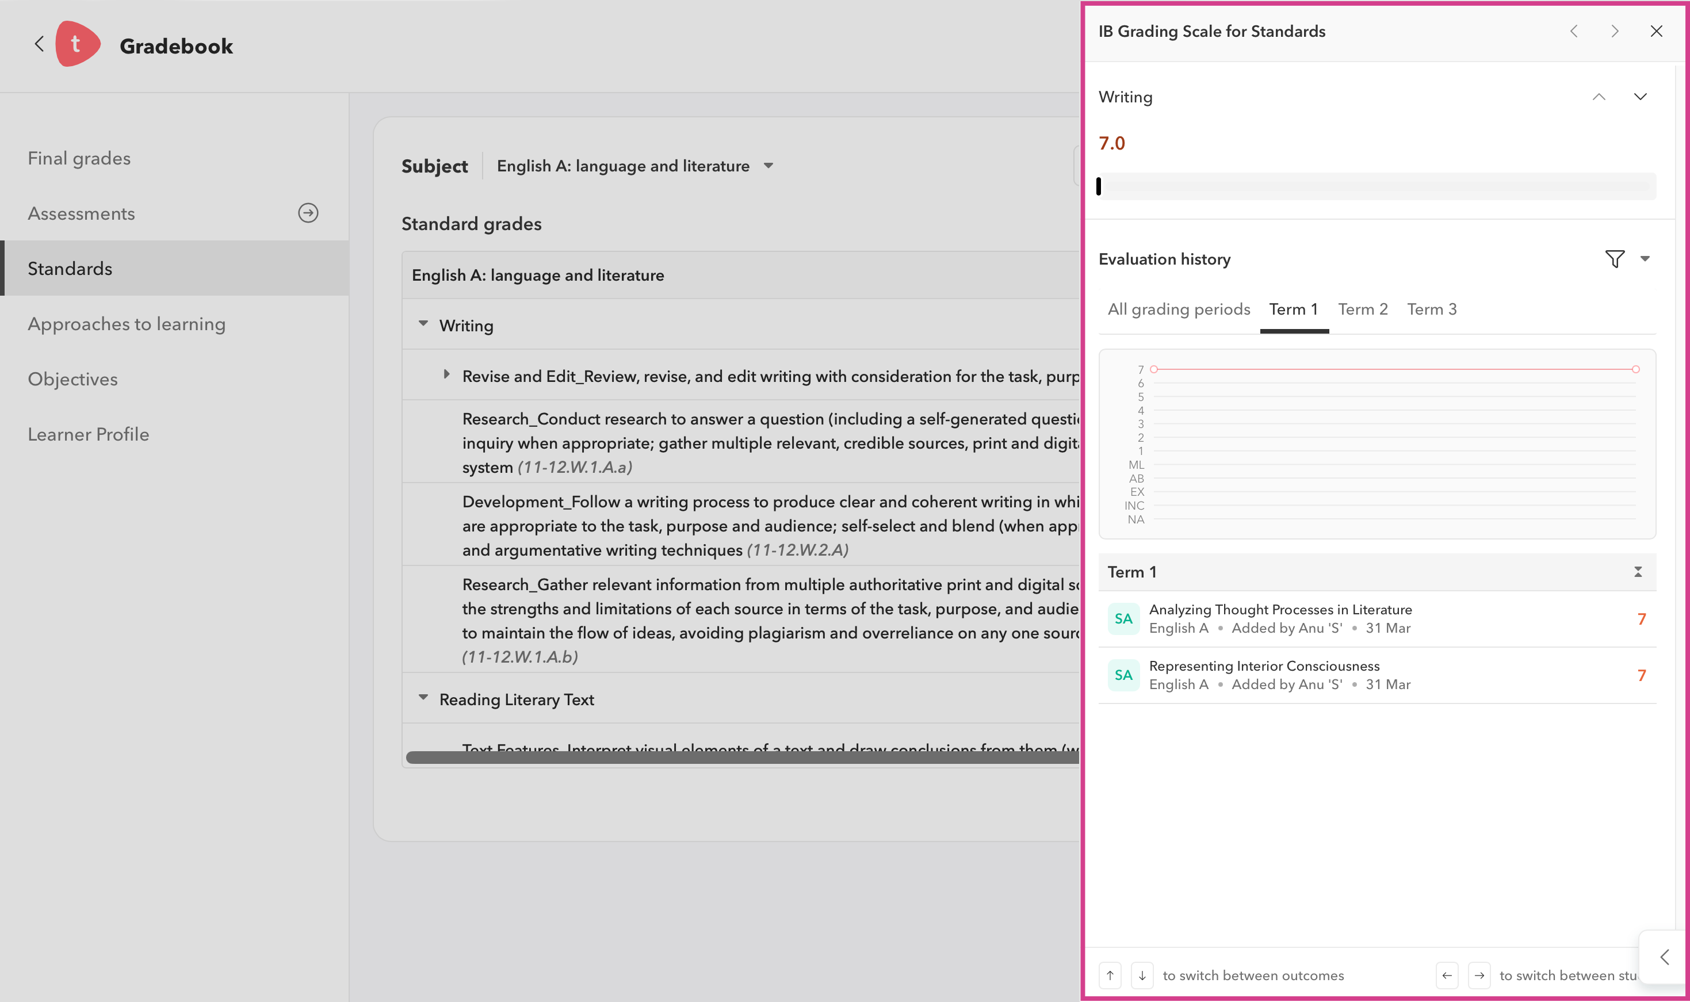Go to previous student in panel header
This screenshot has height=1002, width=1690.
[1574, 31]
